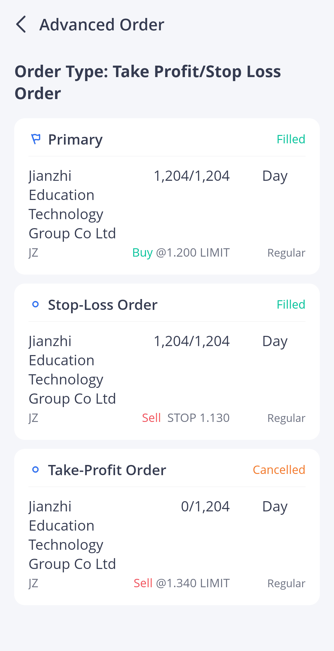This screenshot has width=334, height=651.
Task: Tap Day duration in Stop-Loss card
Action: coord(275,341)
